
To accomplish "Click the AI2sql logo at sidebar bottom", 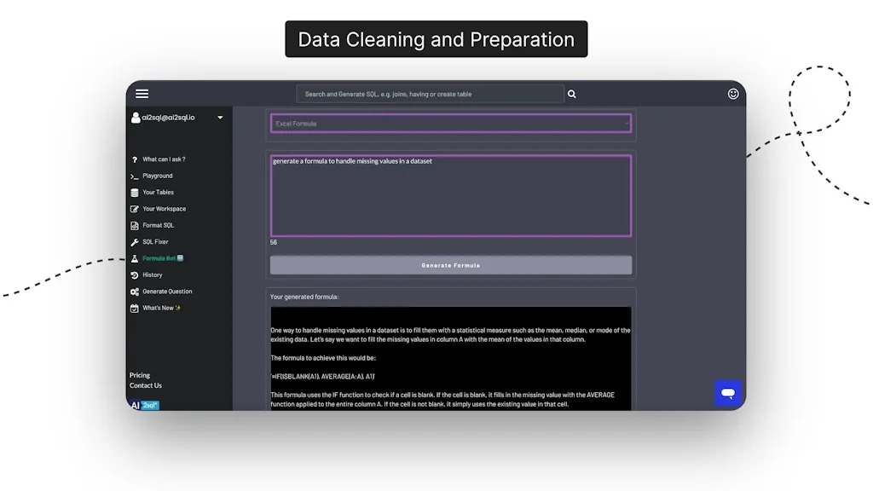I will [143, 405].
